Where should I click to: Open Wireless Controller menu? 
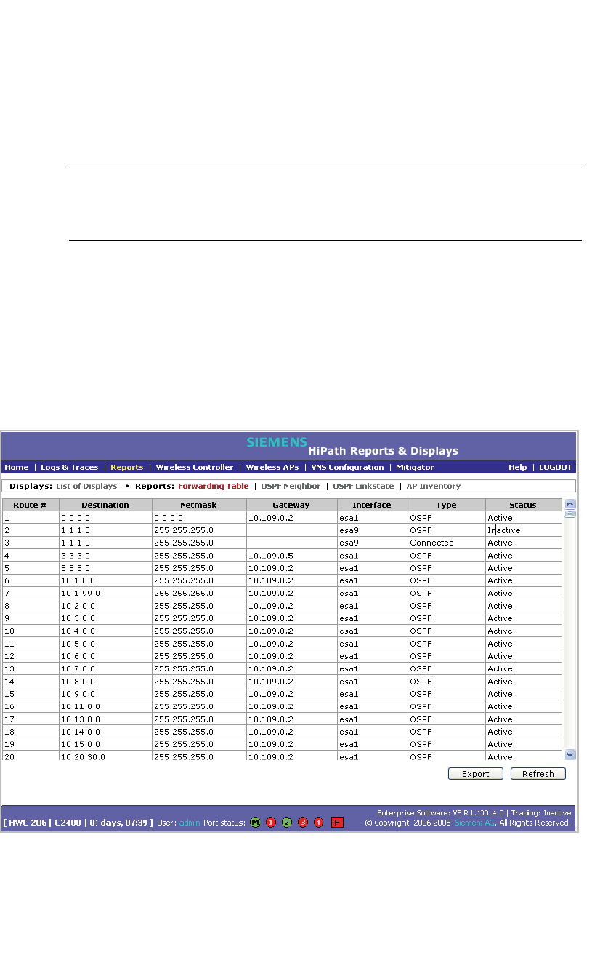(x=195, y=467)
